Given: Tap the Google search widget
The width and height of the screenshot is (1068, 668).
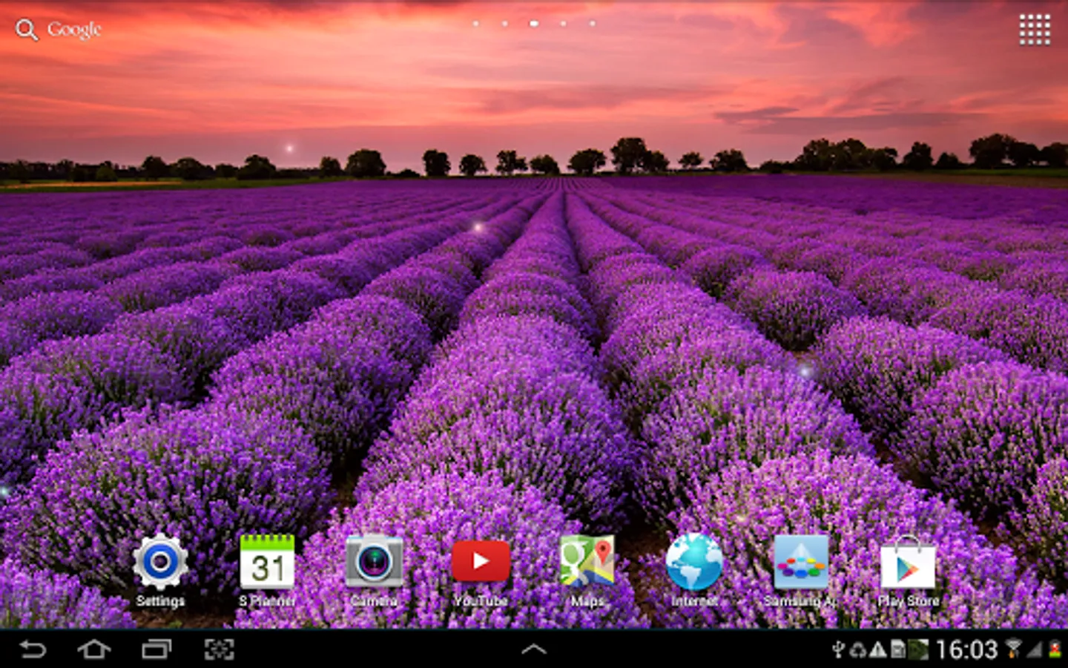Looking at the screenshot, I should point(59,30).
